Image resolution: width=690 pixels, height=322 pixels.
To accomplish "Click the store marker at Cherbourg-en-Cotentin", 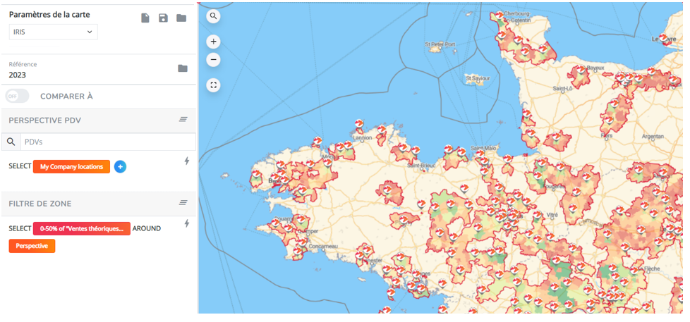I will coord(499,16).
